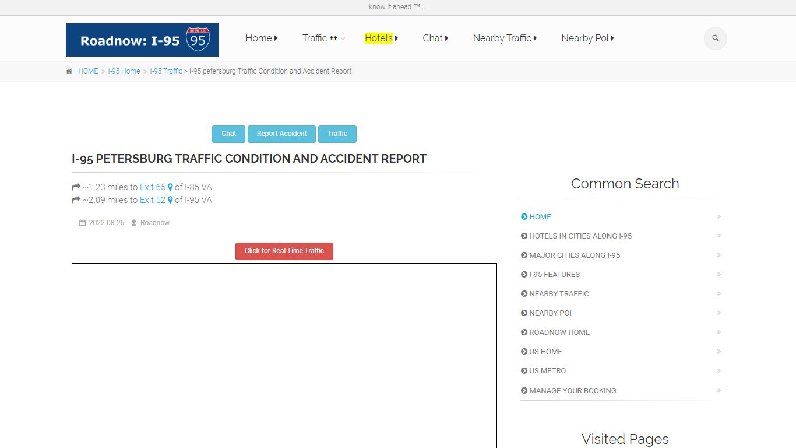The image size is (796, 448).
Task: Click circle arrow icon before US Home
Action: tap(524, 352)
